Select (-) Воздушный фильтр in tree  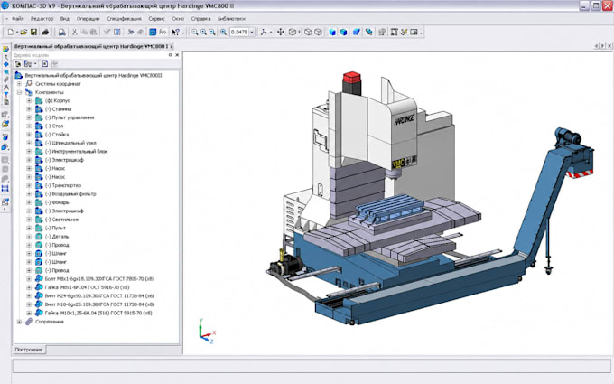tap(70, 194)
